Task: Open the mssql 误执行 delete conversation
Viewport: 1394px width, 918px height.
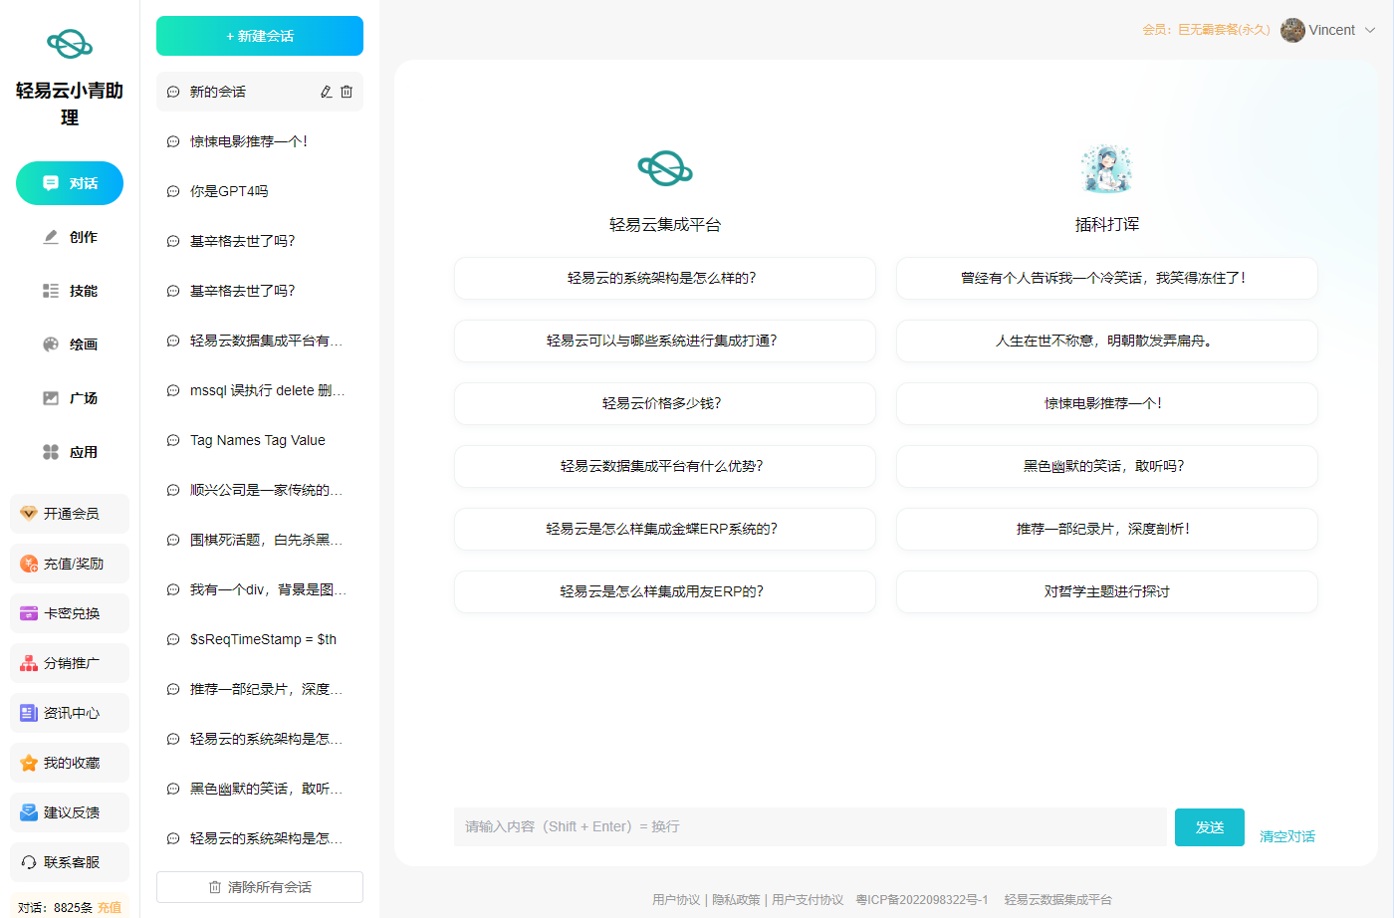Action: click(260, 390)
